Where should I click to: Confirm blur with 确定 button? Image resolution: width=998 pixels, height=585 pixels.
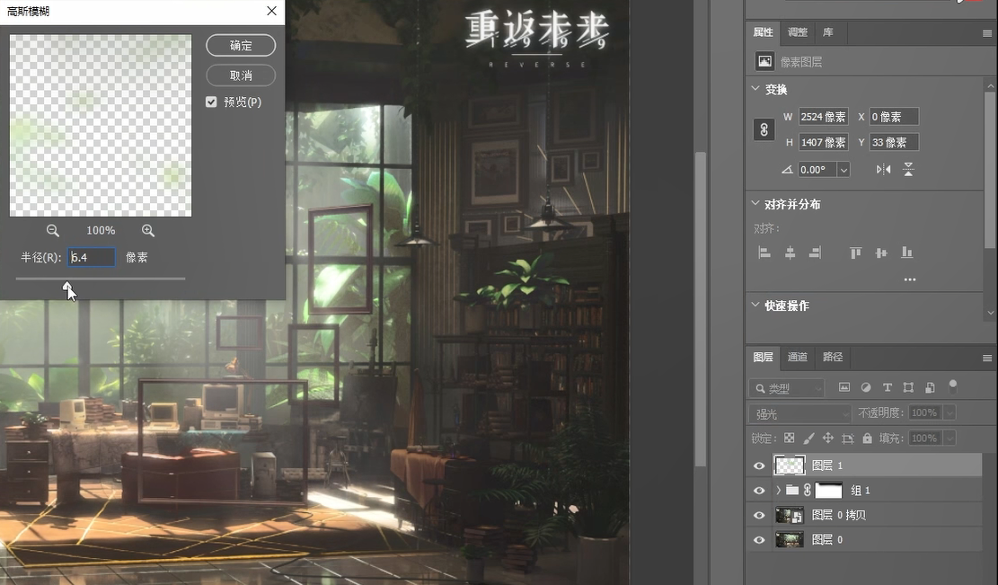(x=241, y=45)
